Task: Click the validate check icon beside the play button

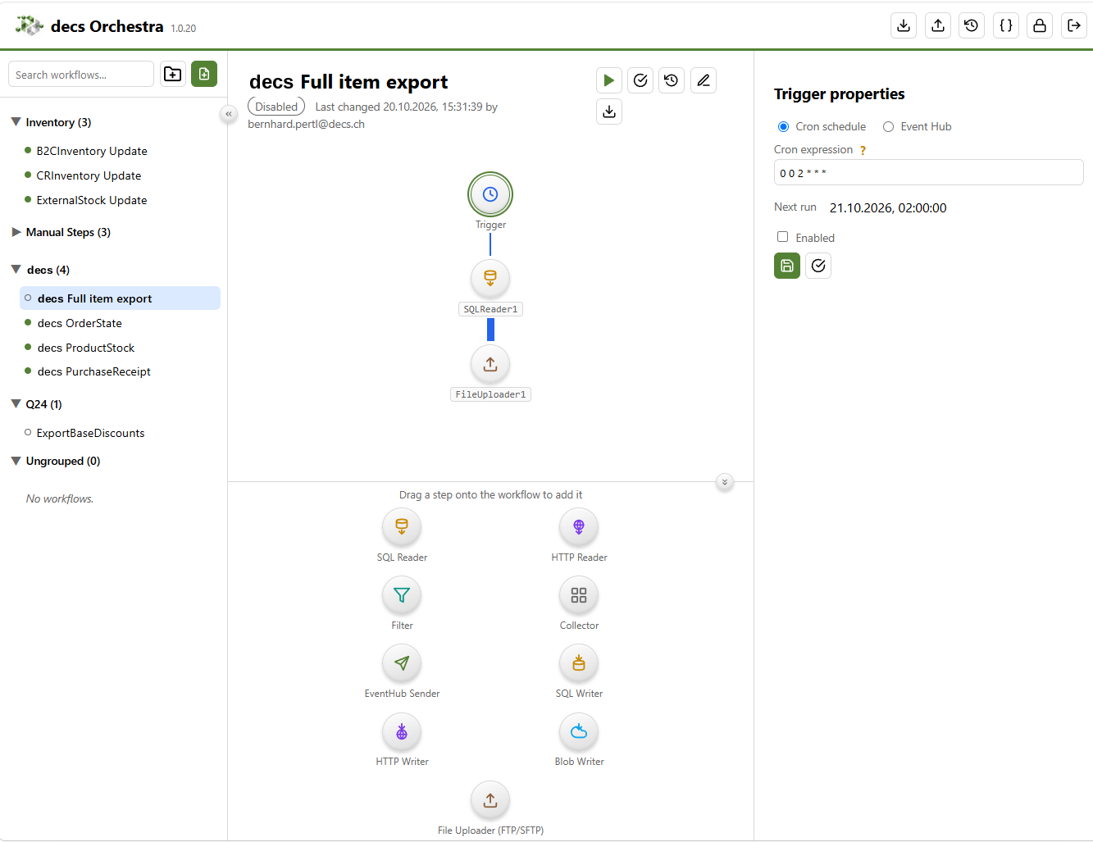Action: coord(640,80)
